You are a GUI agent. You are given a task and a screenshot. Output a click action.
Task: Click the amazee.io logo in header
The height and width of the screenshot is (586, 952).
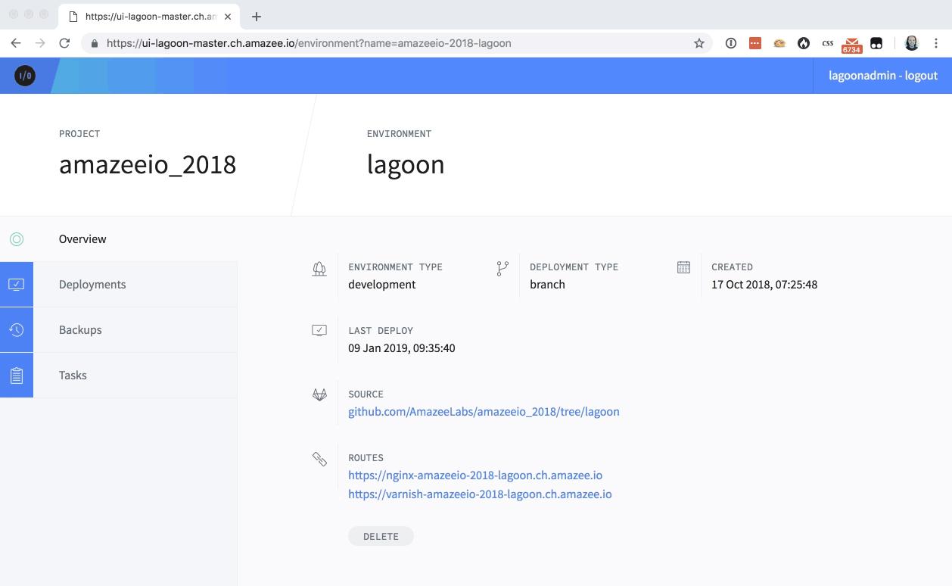tap(25, 76)
